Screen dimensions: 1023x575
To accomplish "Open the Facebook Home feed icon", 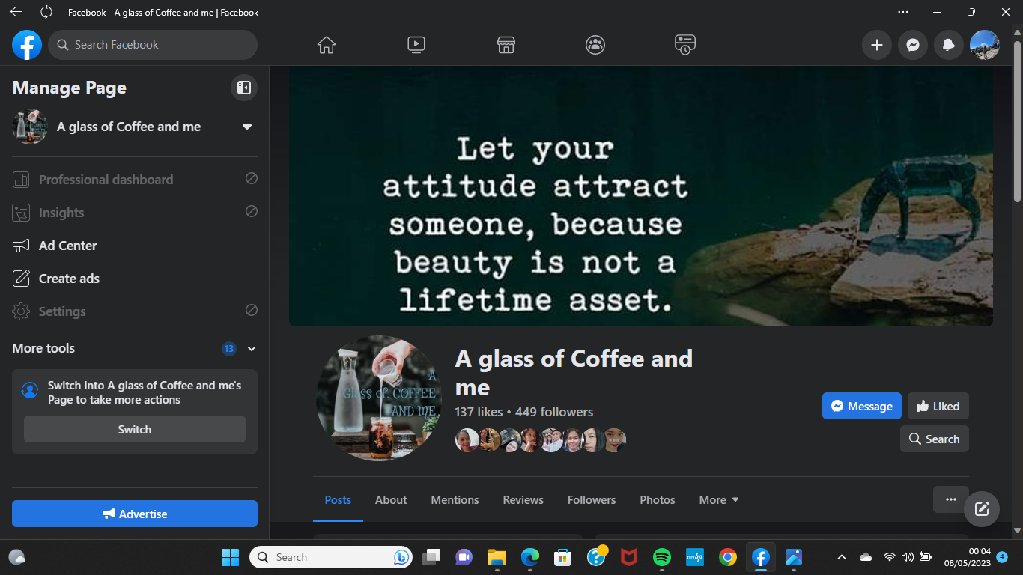I will 327,45.
